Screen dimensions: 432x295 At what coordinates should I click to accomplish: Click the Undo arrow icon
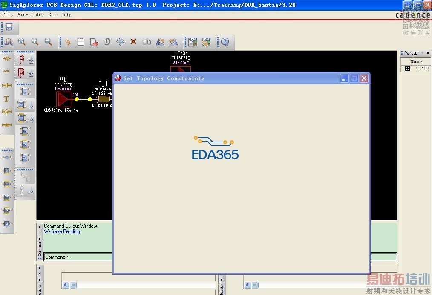(67, 42)
